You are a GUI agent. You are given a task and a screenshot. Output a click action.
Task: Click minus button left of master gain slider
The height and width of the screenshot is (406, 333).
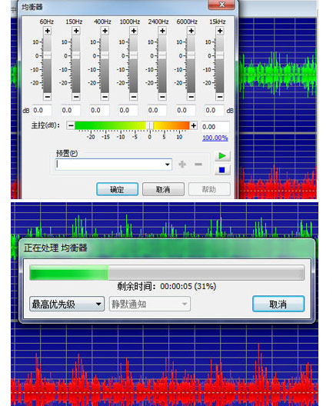[x=71, y=125]
